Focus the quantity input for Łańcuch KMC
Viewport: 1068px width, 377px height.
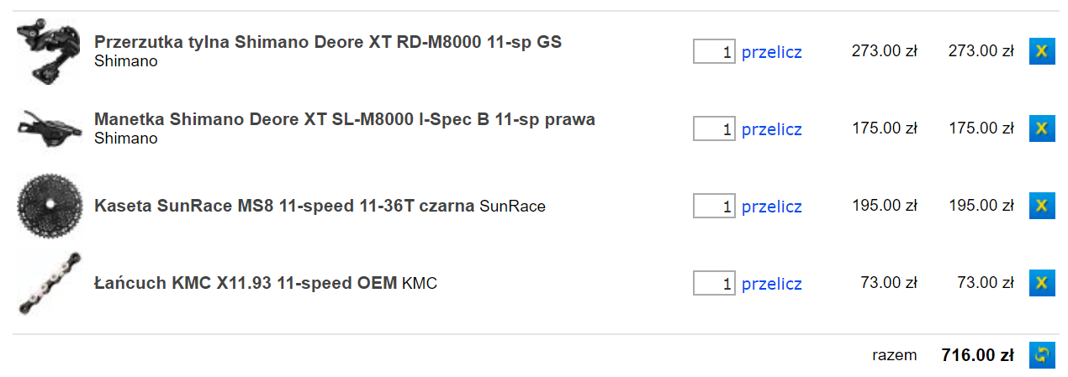[714, 283]
